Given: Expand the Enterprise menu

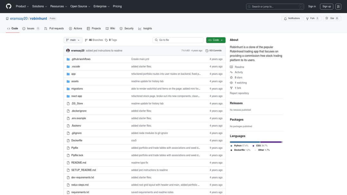Looking at the screenshot, I should (x=101, y=6).
